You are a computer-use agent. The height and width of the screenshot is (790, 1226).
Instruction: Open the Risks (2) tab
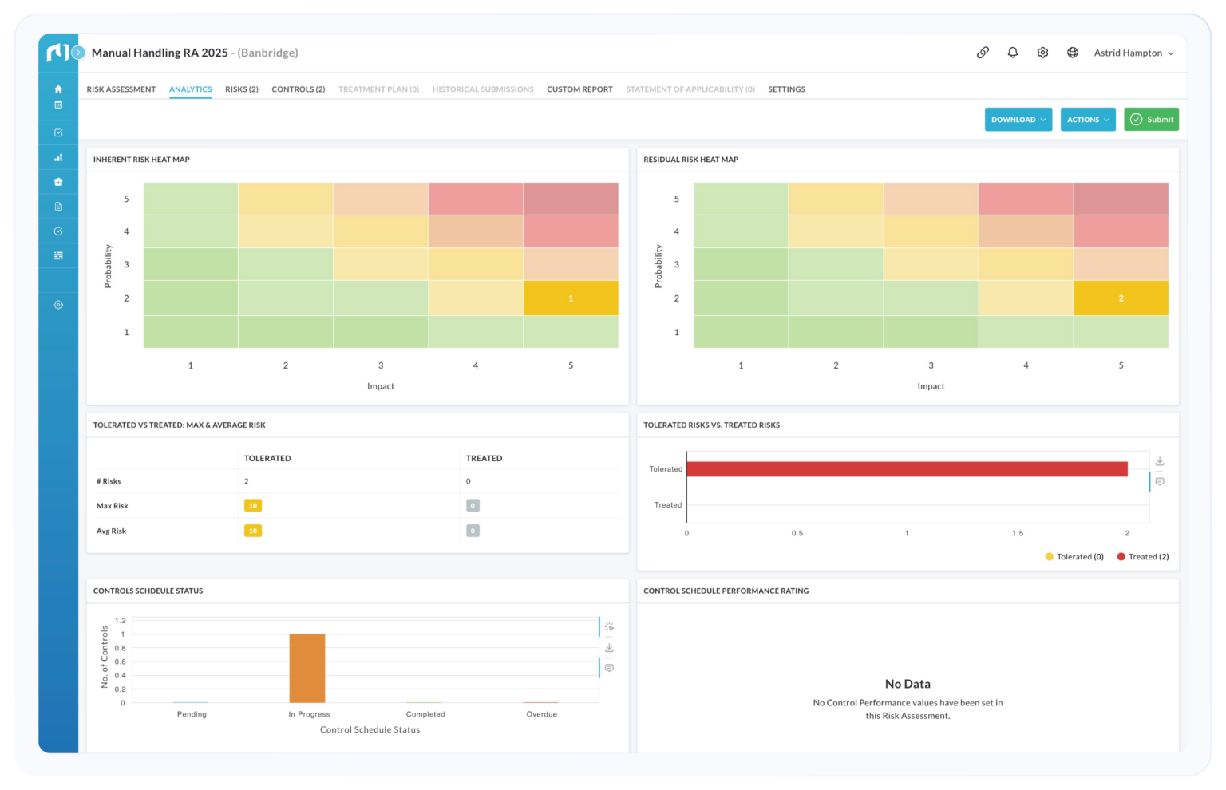click(242, 89)
